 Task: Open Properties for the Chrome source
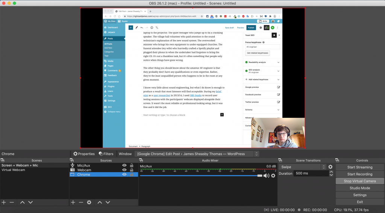click(84, 154)
